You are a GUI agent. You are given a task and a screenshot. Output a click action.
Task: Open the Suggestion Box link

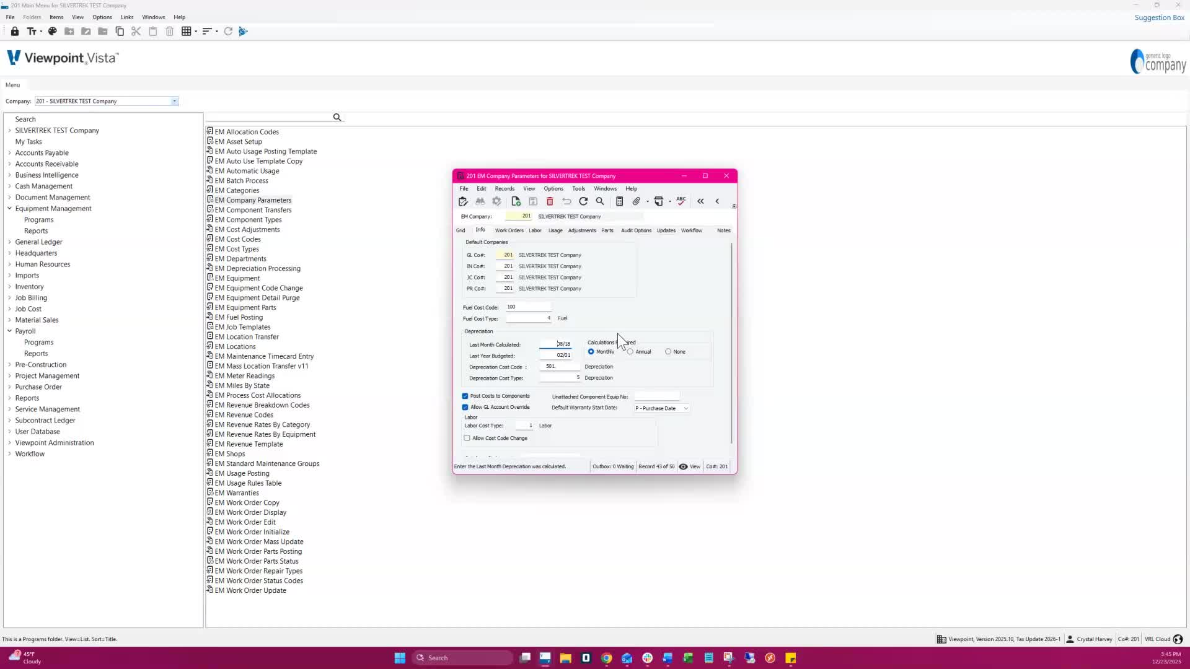1159,17
